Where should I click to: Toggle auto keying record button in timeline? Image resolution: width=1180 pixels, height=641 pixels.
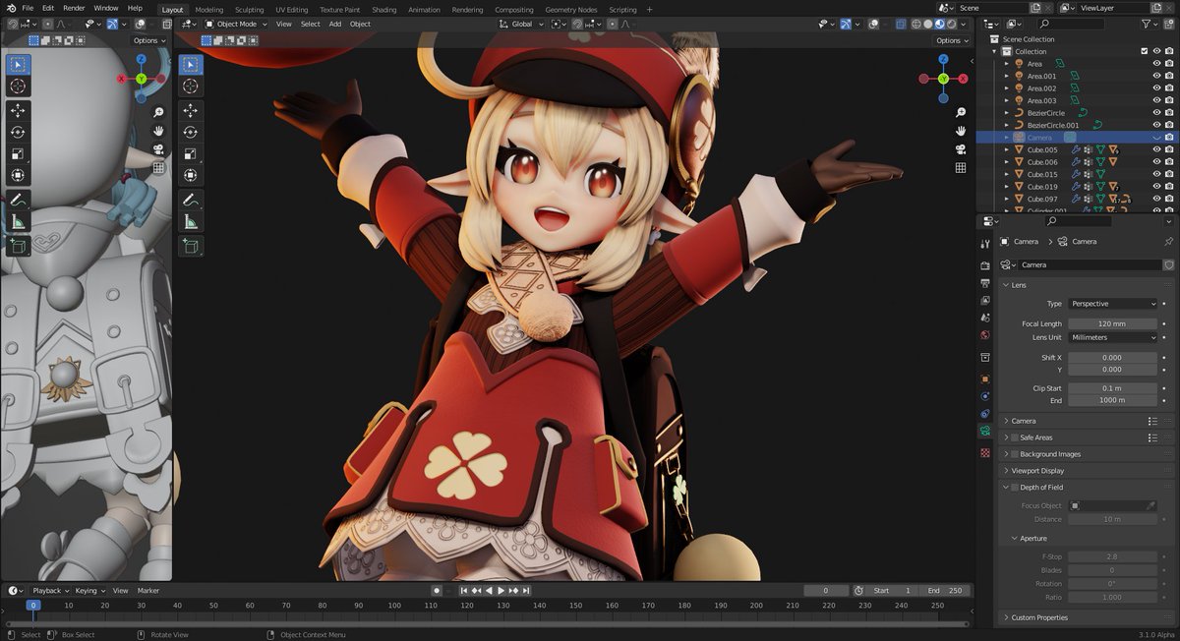tap(437, 591)
